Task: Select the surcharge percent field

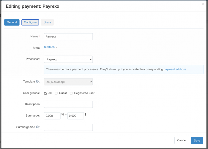Action: 52,116
